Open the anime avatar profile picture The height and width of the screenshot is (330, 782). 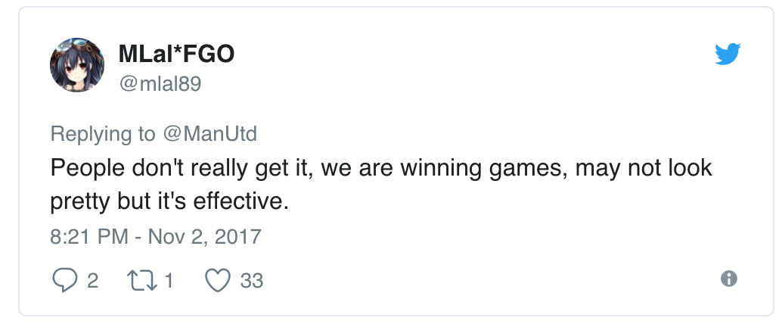tap(77, 65)
